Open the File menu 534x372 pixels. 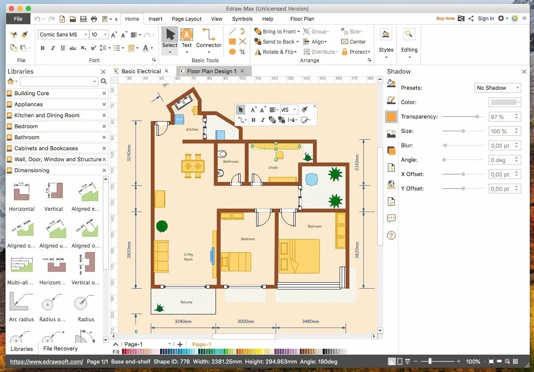[18, 19]
